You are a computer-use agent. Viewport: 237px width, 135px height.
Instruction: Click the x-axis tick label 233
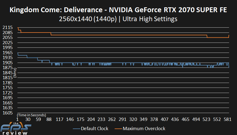point(102,120)
